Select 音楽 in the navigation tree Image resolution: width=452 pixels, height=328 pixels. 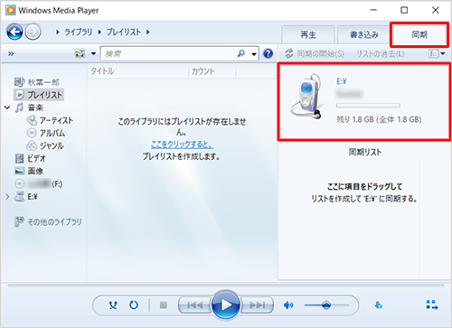(x=35, y=108)
